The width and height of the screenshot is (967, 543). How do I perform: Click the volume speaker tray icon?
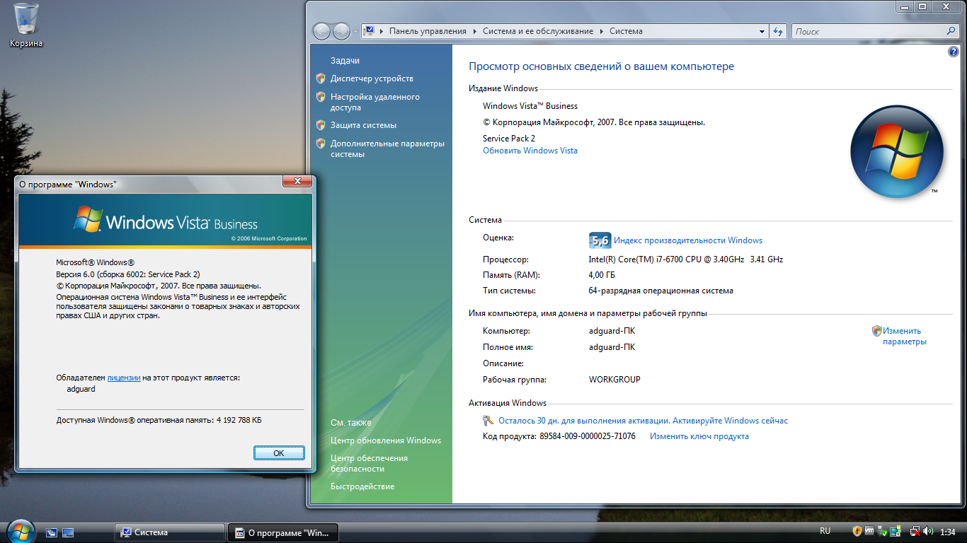[928, 531]
